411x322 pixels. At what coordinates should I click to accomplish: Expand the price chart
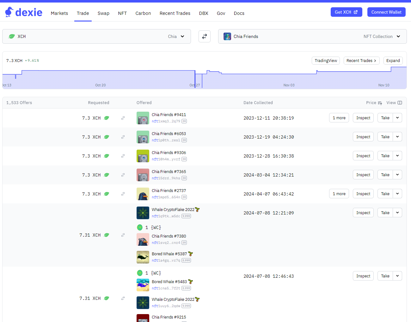pyautogui.click(x=393, y=60)
